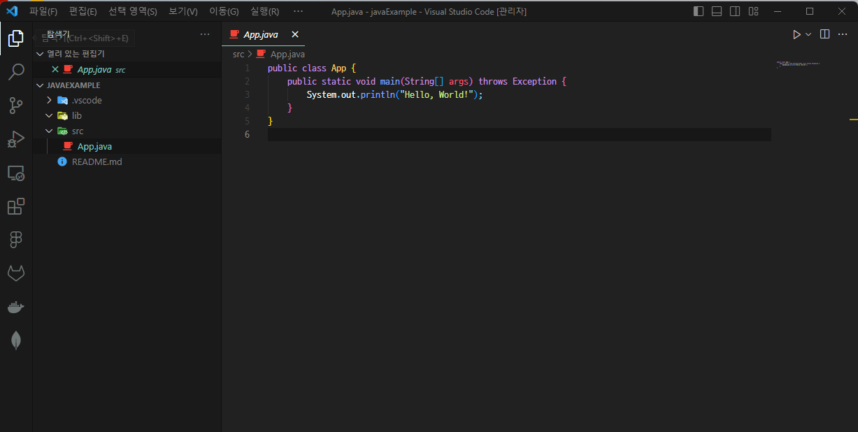Open the Figma extension view
858x432 pixels.
pyautogui.click(x=15, y=240)
